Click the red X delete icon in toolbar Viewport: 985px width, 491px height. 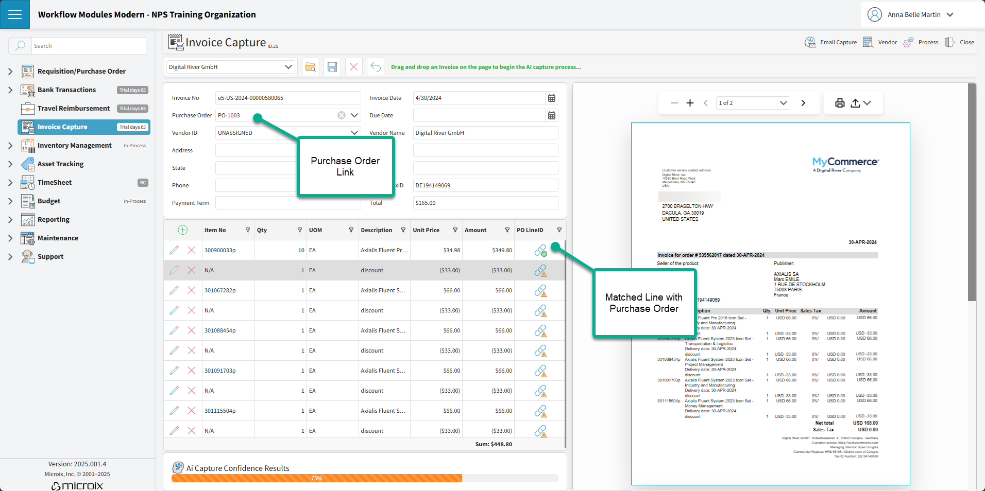click(354, 67)
